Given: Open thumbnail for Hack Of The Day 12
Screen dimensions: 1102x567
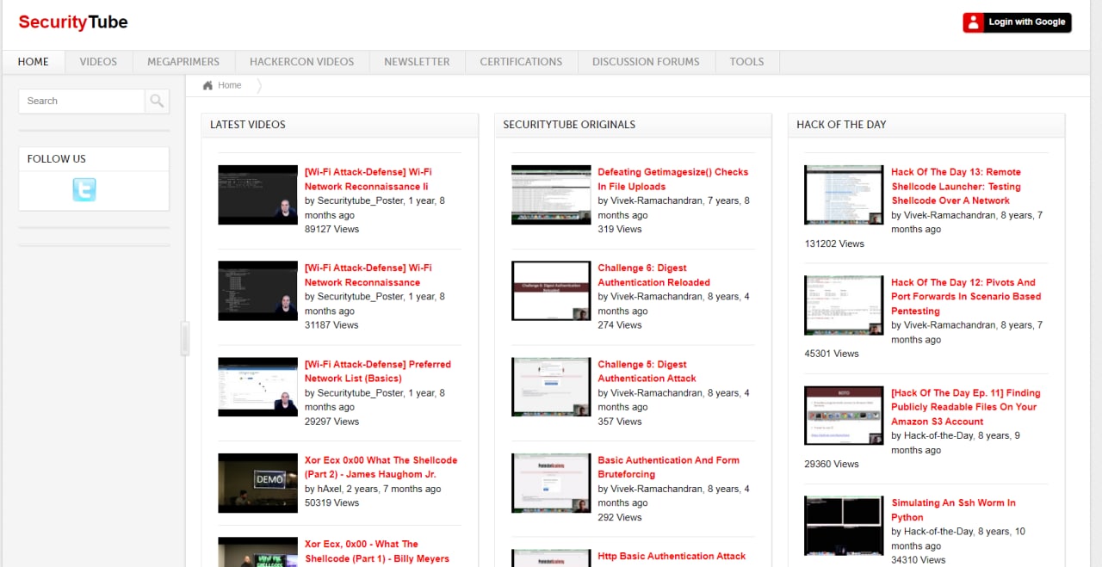Looking at the screenshot, I should pyautogui.click(x=844, y=305).
